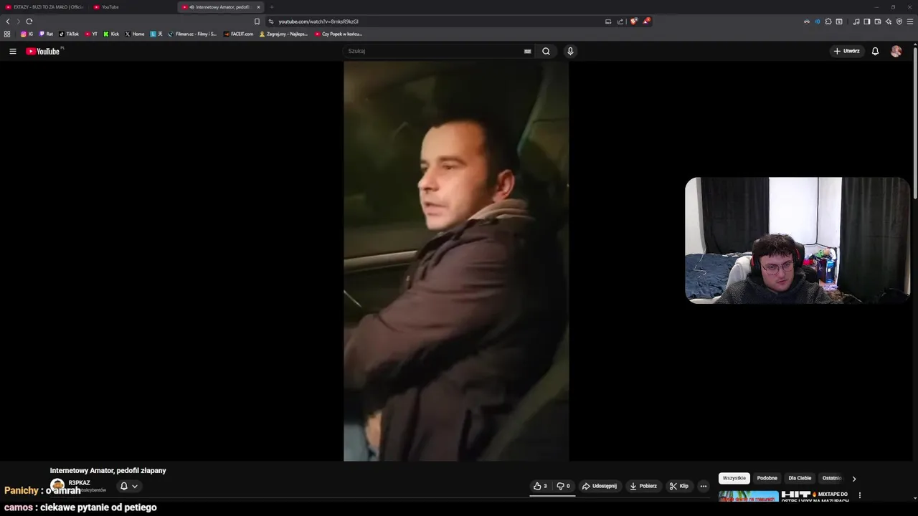Select the Dla Ciebie filter chip

(800, 478)
